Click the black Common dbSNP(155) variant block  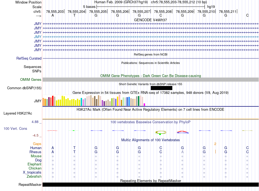coord(161,88)
